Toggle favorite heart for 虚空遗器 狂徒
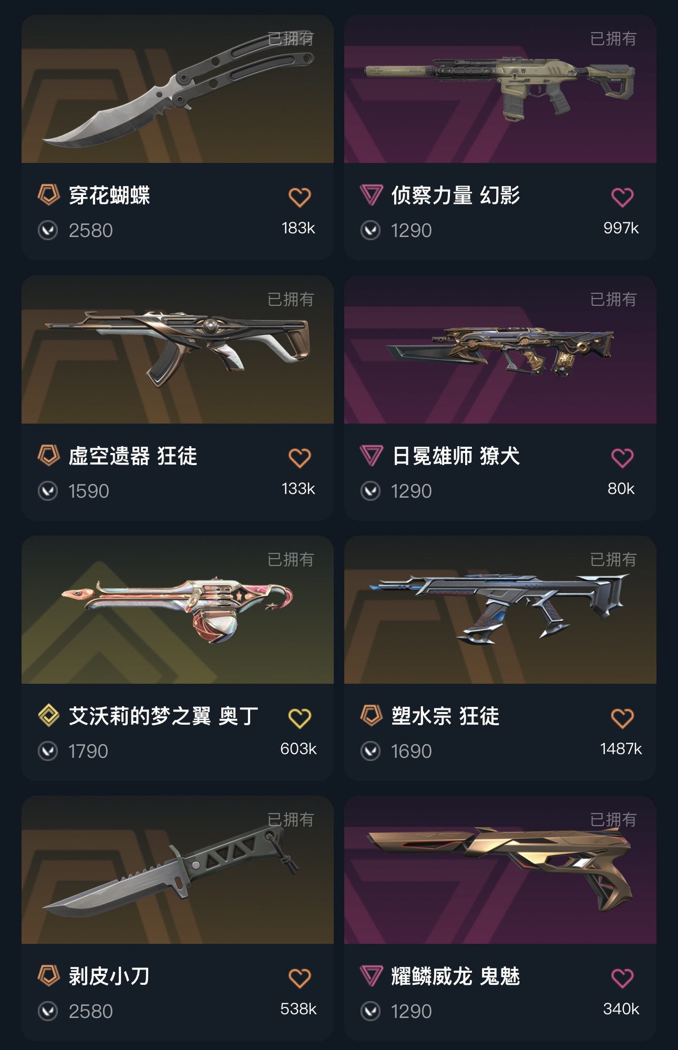Image resolution: width=678 pixels, height=1050 pixels. (x=300, y=458)
